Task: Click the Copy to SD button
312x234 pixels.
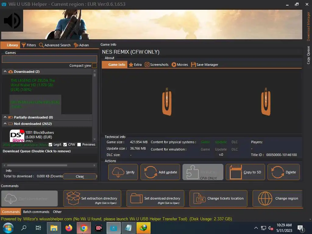Action: coord(245,172)
